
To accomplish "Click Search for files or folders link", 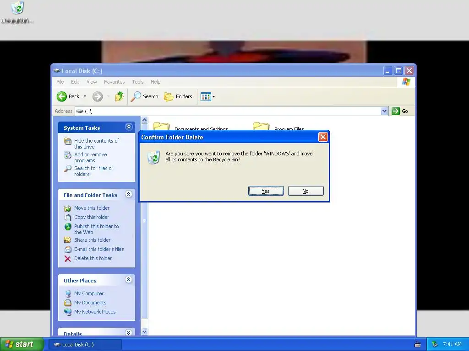I will click(x=93, y=171).
